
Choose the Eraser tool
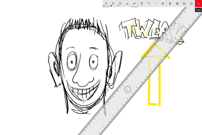tap(127, 4)
